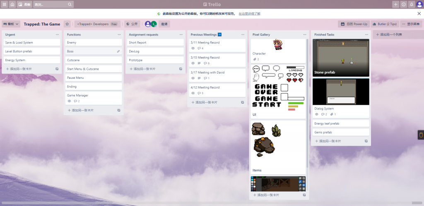This screenshot has width=424, height=206.
Task: Create card from template in Assignment requests
Action: click(181, 69)
